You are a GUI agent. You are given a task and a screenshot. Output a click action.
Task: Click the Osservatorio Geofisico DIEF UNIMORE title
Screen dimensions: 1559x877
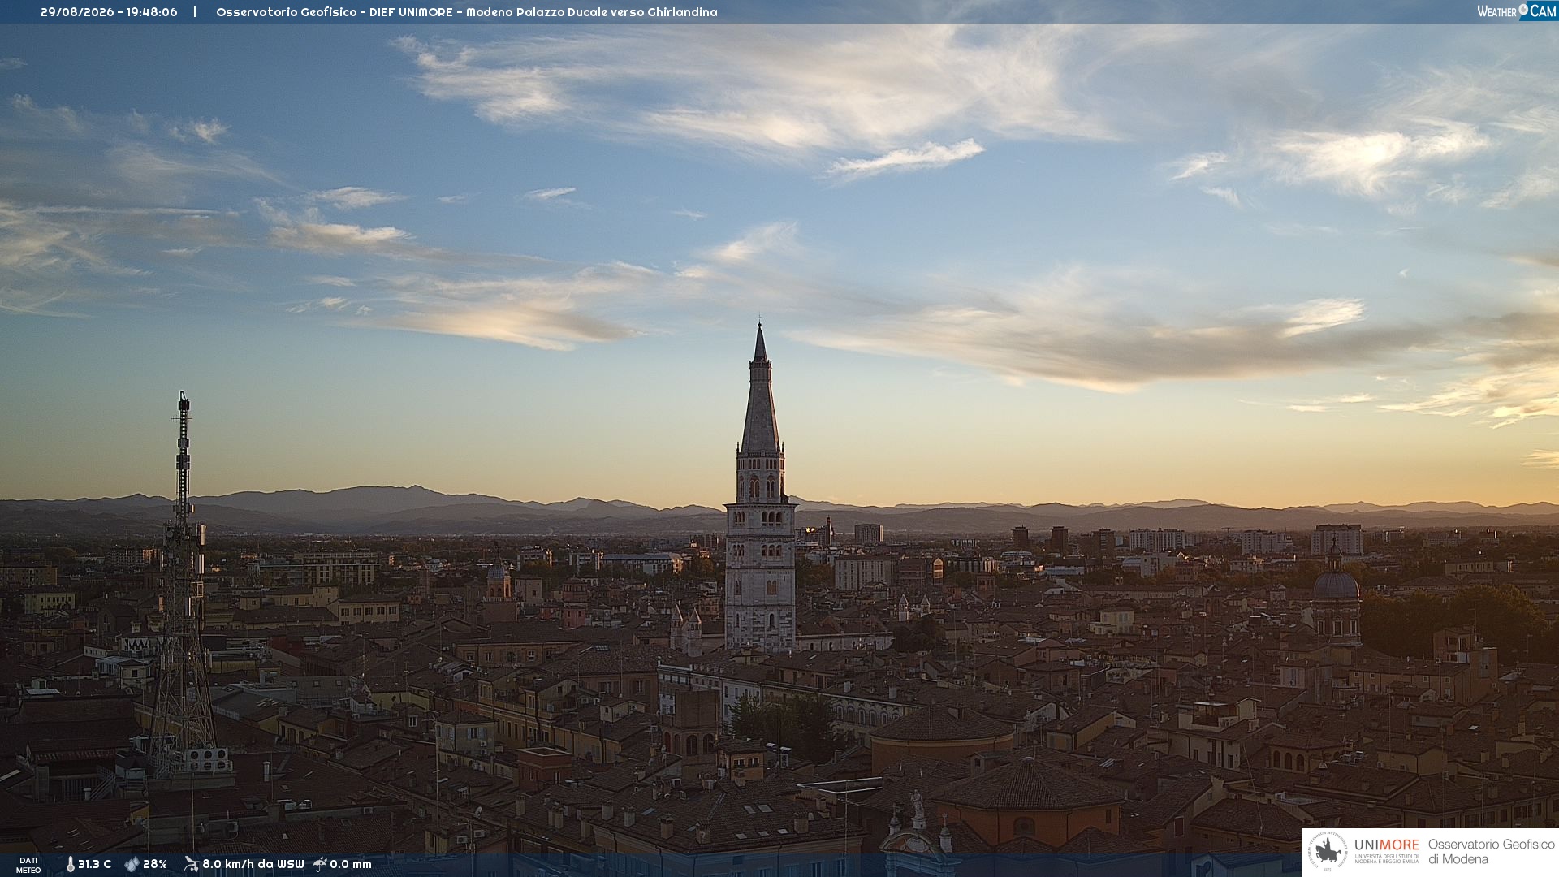click(335, 12)
